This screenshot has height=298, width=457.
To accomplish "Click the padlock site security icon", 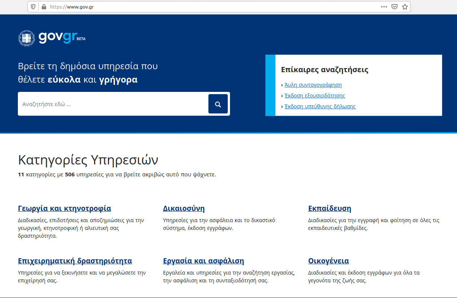I will click(44, 7).
